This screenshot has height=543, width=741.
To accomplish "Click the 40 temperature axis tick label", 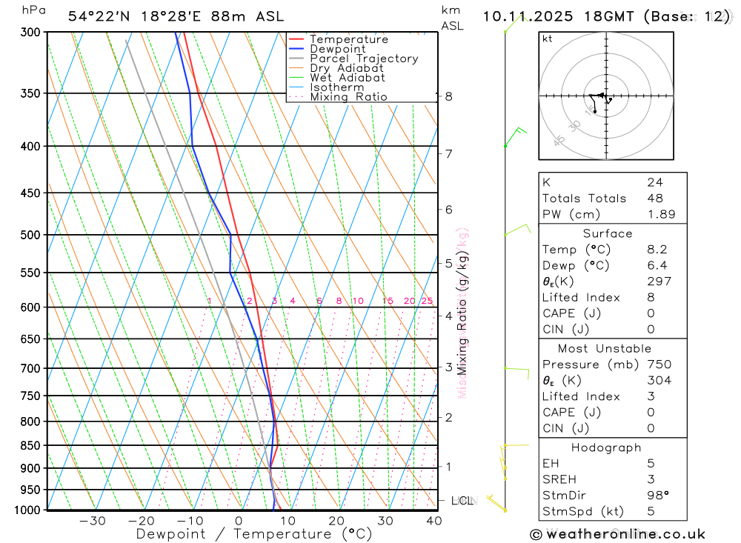I will click(433, 521).
